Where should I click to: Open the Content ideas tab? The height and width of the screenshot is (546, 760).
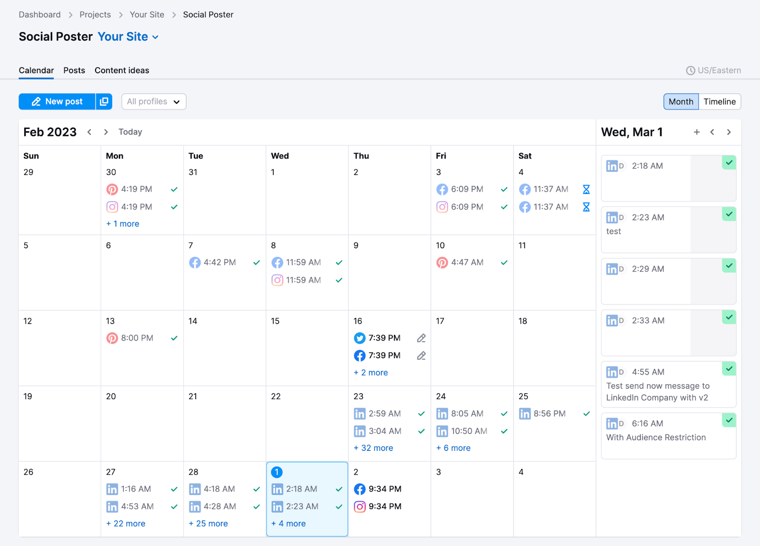tap(122, 70)
